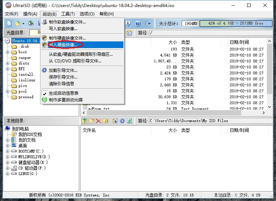Expand the LINUX(G:) drive node

point(7,174)
